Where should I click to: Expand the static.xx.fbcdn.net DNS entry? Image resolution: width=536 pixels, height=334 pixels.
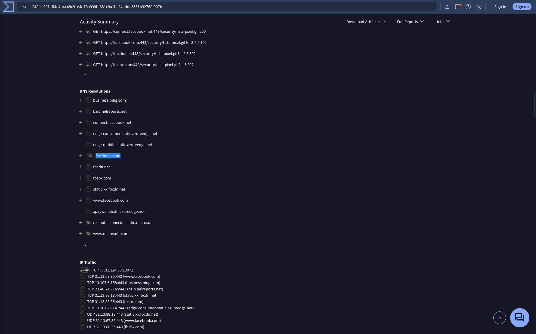tap(81, 189)
